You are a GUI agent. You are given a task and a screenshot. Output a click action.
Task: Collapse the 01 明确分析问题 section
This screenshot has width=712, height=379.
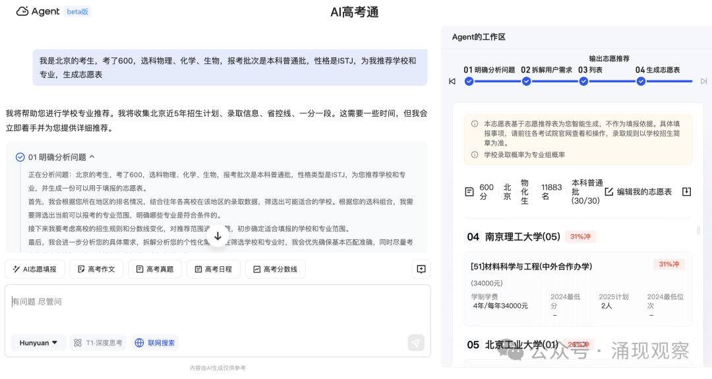pyautogui.click(x=92, y=157)
